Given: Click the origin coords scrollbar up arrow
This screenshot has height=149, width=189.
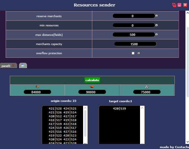Looking at the screenshot, I should (85, 108).
